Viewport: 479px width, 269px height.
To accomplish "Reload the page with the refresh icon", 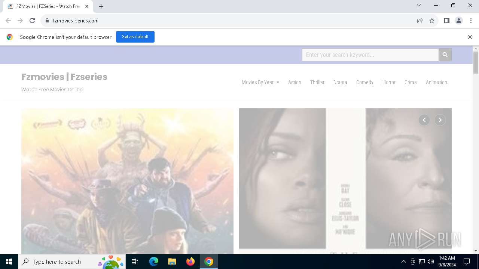I will [32, 21].
